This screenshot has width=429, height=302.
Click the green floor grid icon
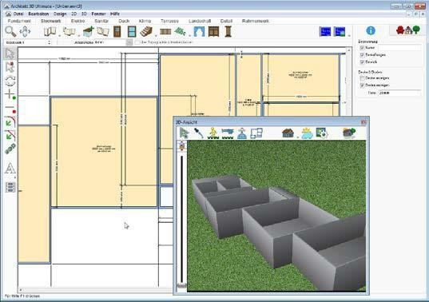[x=180, y=31]
